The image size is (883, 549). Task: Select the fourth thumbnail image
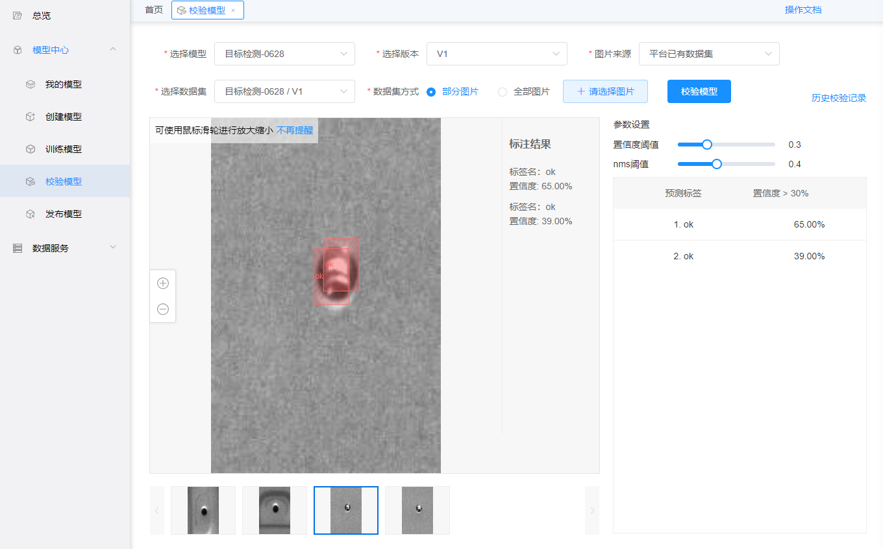pyautogui.click(x=417, y=511)
